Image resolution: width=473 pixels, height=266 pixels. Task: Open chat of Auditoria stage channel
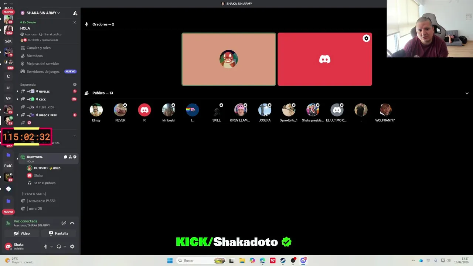tap(65, 157)
